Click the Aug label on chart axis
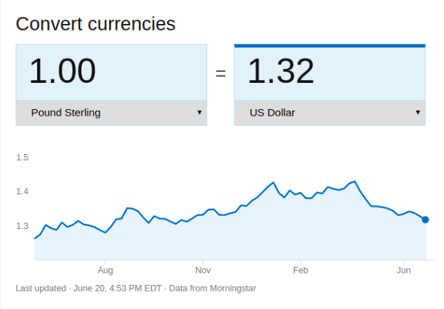 (105, 270)
